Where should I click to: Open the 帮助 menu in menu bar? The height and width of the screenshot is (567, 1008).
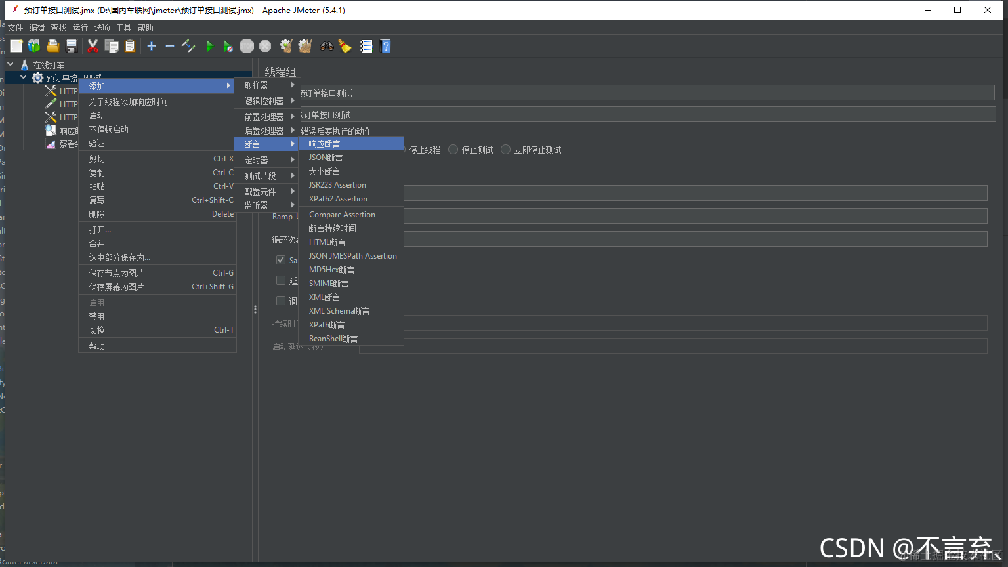pyautogui.click(x=145, y=28)
